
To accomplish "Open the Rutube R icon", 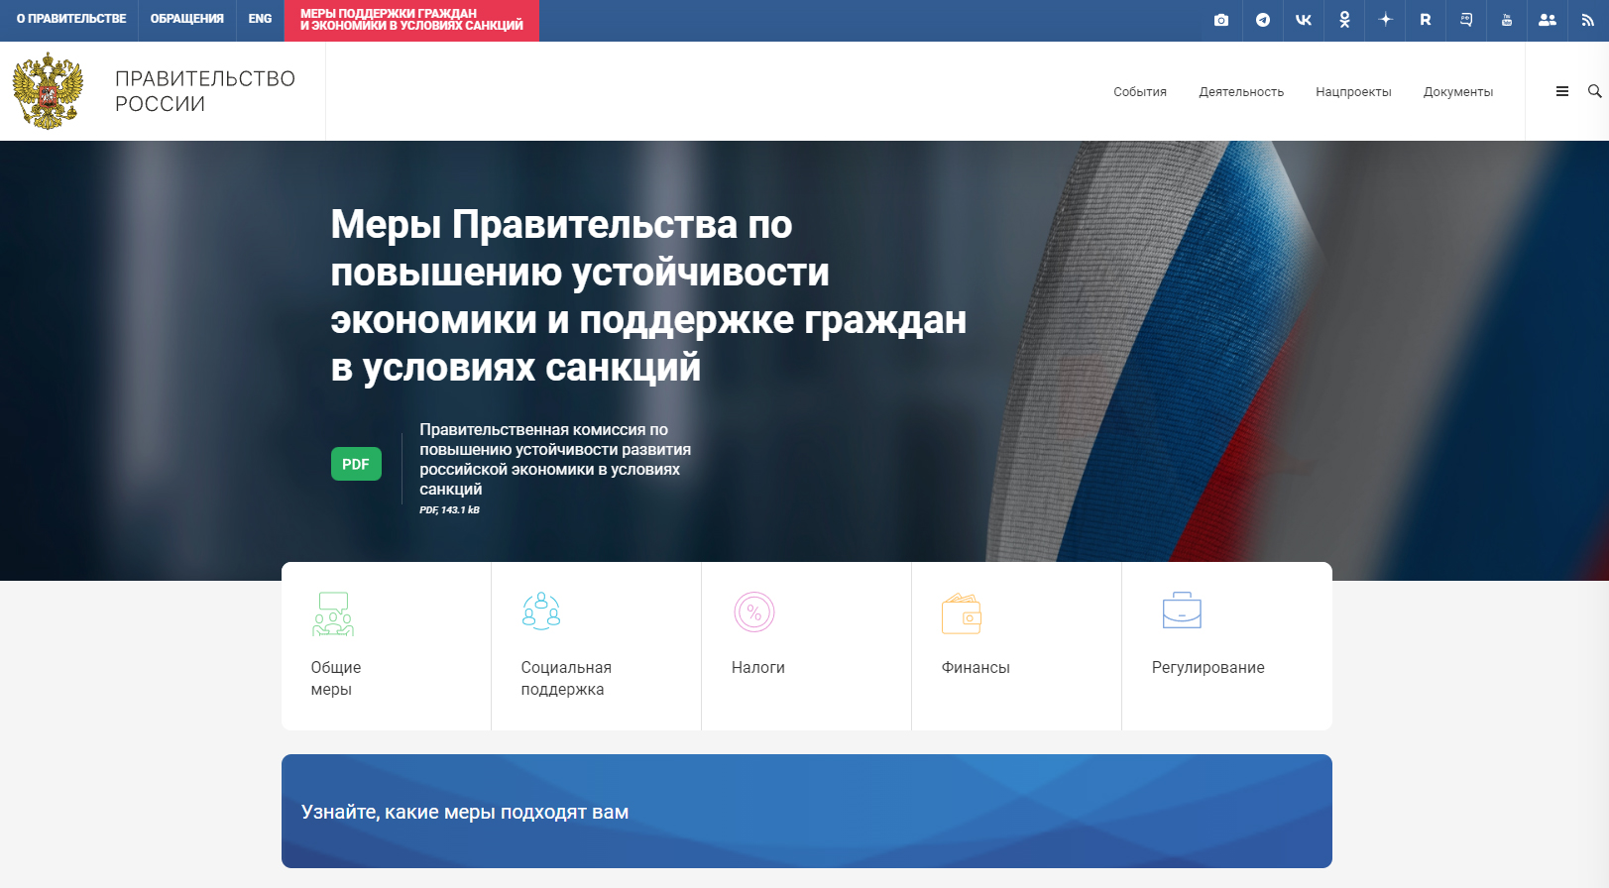I will 1426,20.
